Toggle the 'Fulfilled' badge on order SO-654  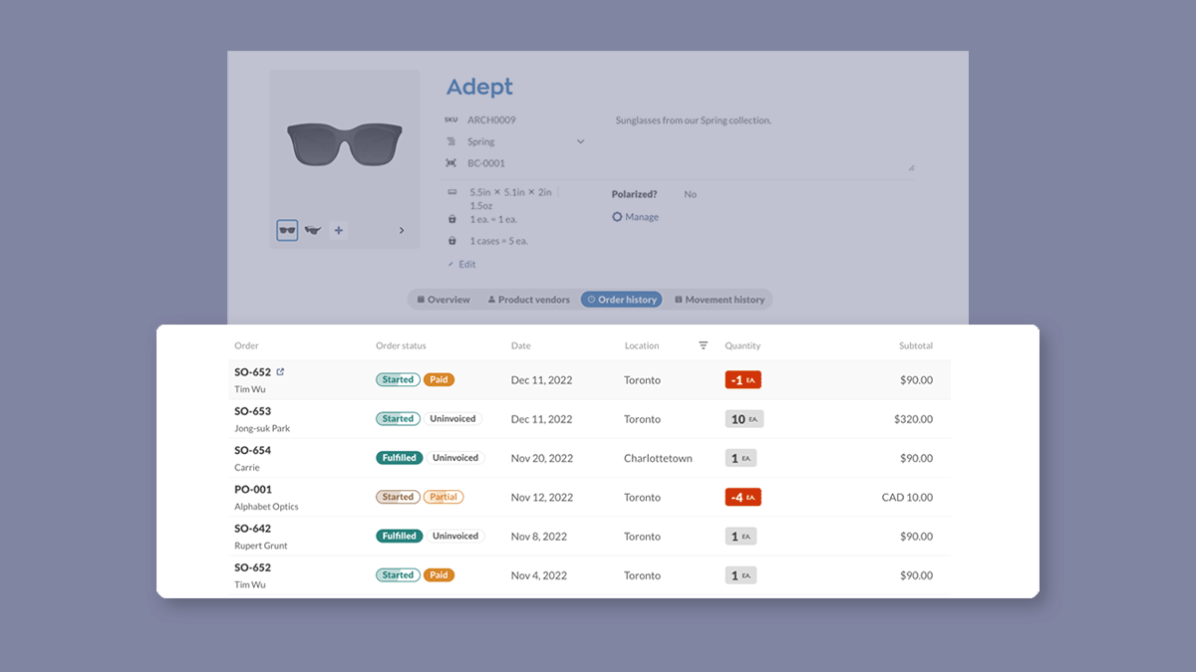399,457
